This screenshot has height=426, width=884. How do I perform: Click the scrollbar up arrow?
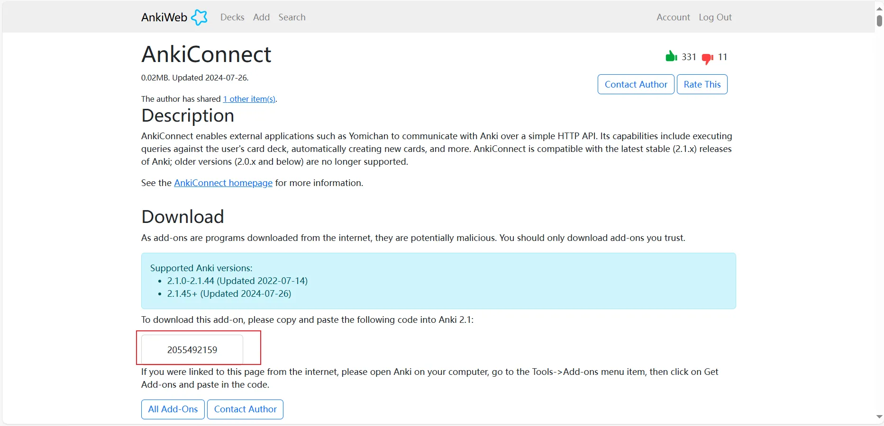pyautogui.click(x=879, y=9)
